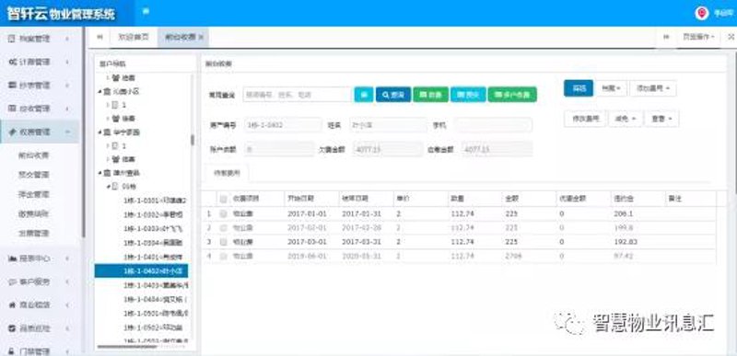737x356 pixels.
Task: Close the front-desk charging tab via its x
Action: (201, 37)
